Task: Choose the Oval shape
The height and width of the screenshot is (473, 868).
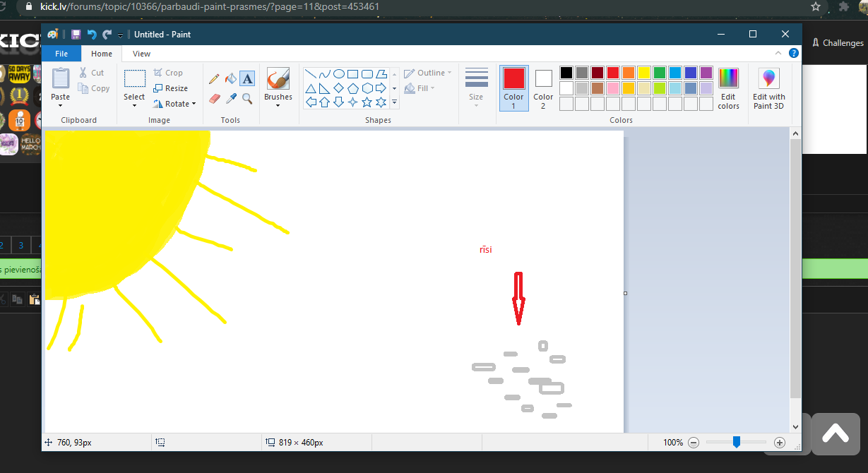Action: click(x=338, y=74)
